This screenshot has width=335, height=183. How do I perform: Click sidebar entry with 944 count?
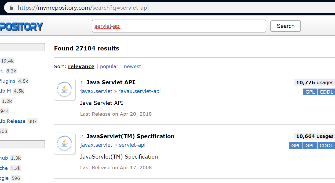tap(5, 111)
